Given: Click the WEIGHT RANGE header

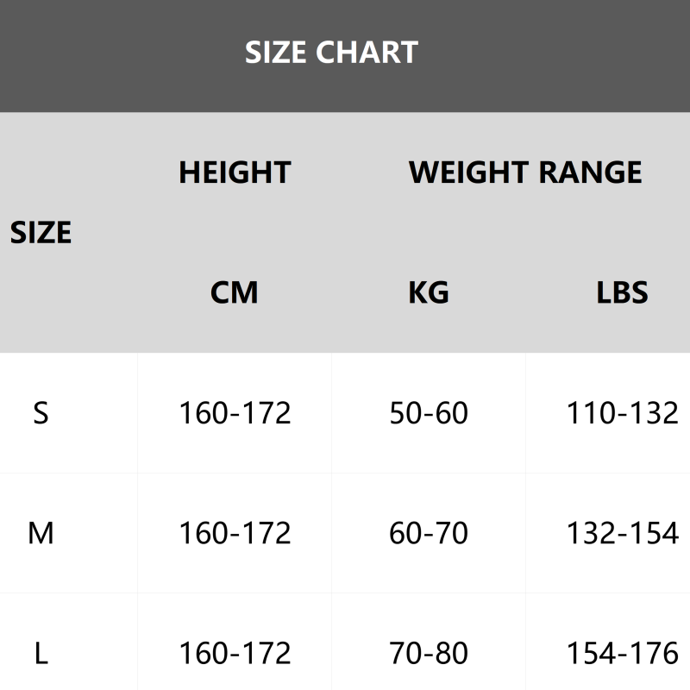Looking at the screenshot, I should [x=525, y=172].
